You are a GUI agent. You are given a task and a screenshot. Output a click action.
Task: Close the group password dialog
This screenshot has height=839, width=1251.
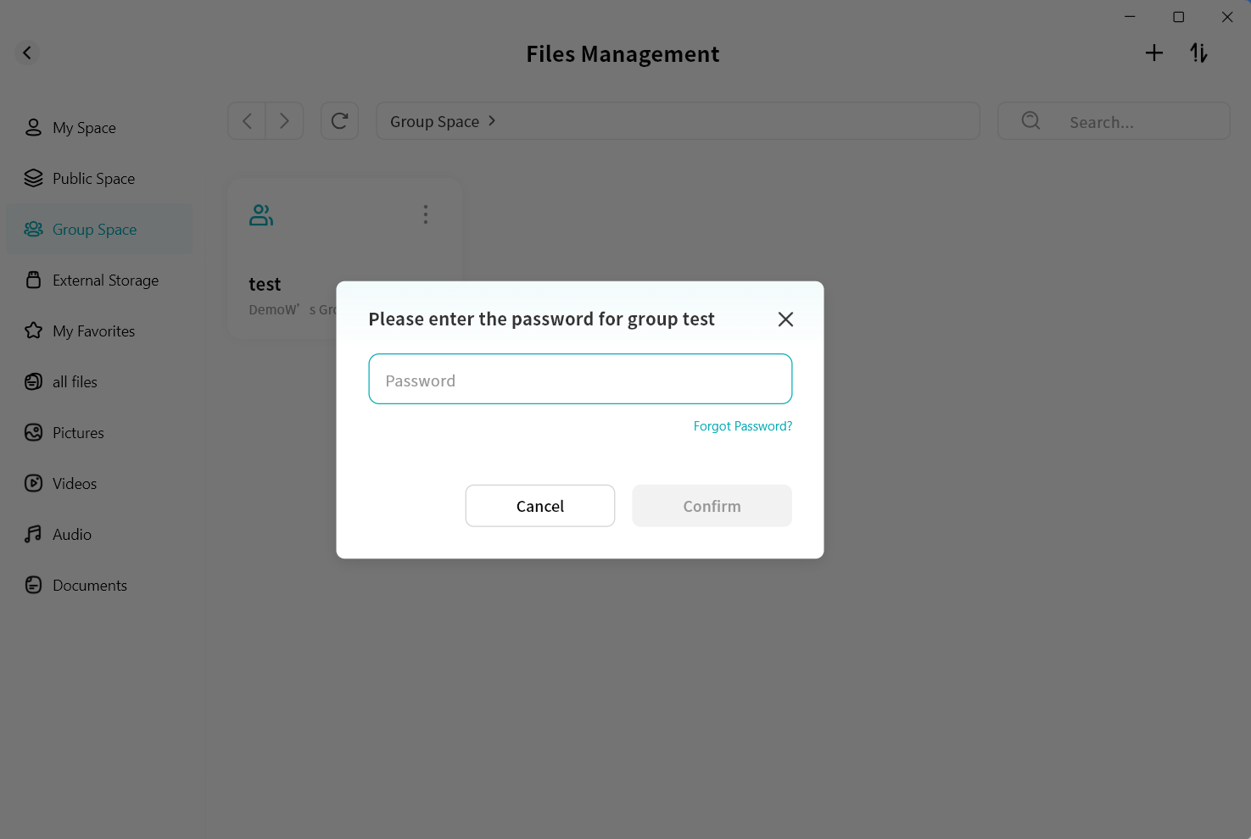pos(785,319)
